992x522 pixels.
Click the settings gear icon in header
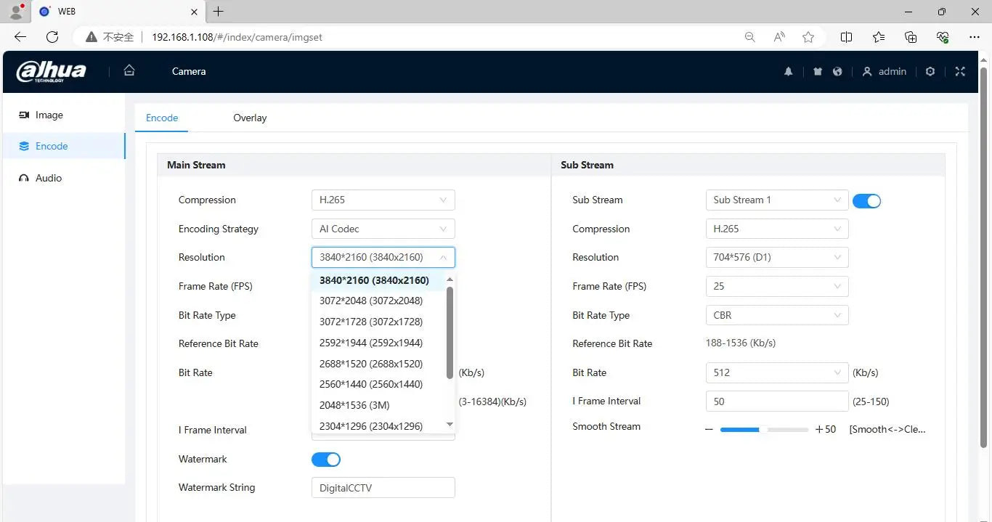pyautogui.click(x=930, y=71)
